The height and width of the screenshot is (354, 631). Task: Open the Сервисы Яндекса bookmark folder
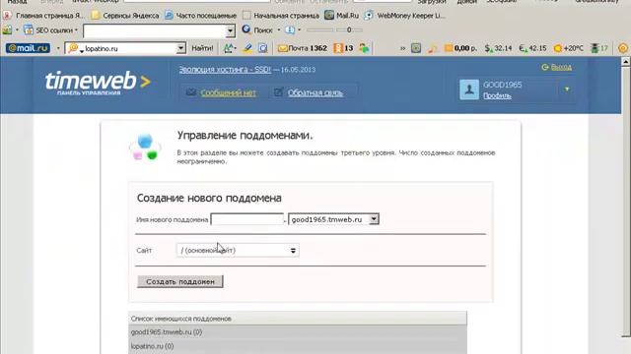125,16
